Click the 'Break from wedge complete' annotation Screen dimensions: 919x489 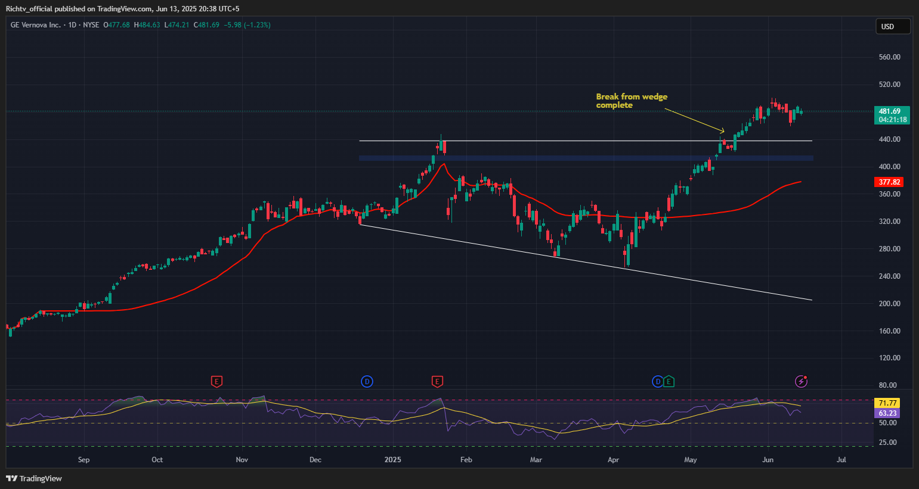click(632, 101)
